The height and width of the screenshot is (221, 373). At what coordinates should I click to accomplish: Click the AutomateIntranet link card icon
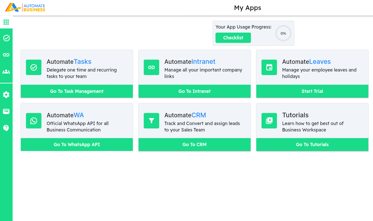tap(151, 67)
